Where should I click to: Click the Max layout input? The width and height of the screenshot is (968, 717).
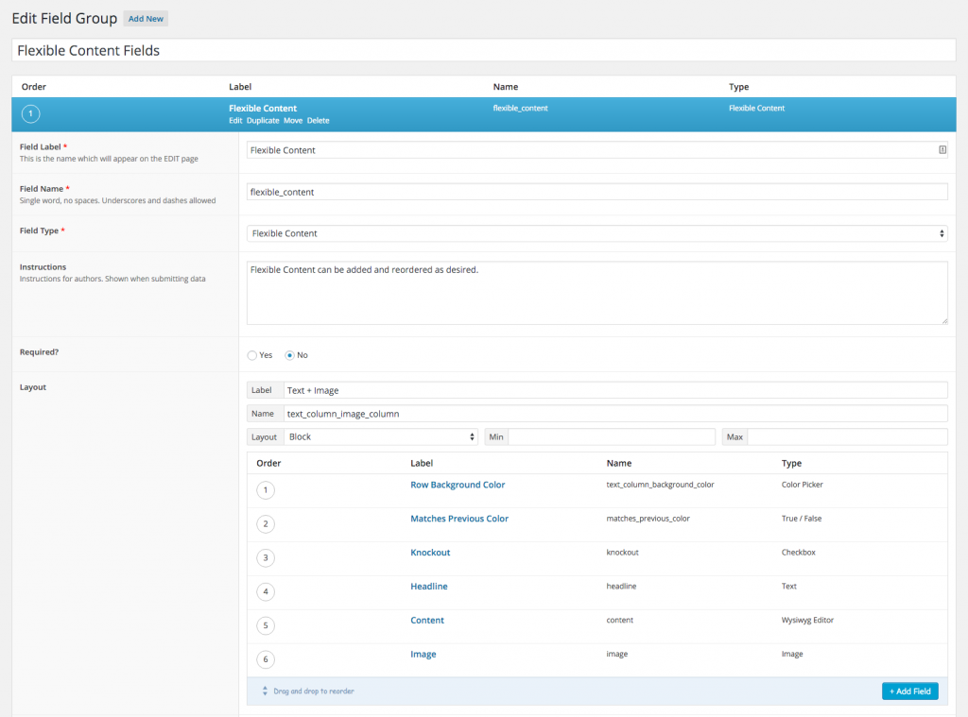[847, 436]
